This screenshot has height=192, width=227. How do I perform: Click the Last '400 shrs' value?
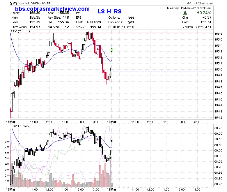point(94,22)
